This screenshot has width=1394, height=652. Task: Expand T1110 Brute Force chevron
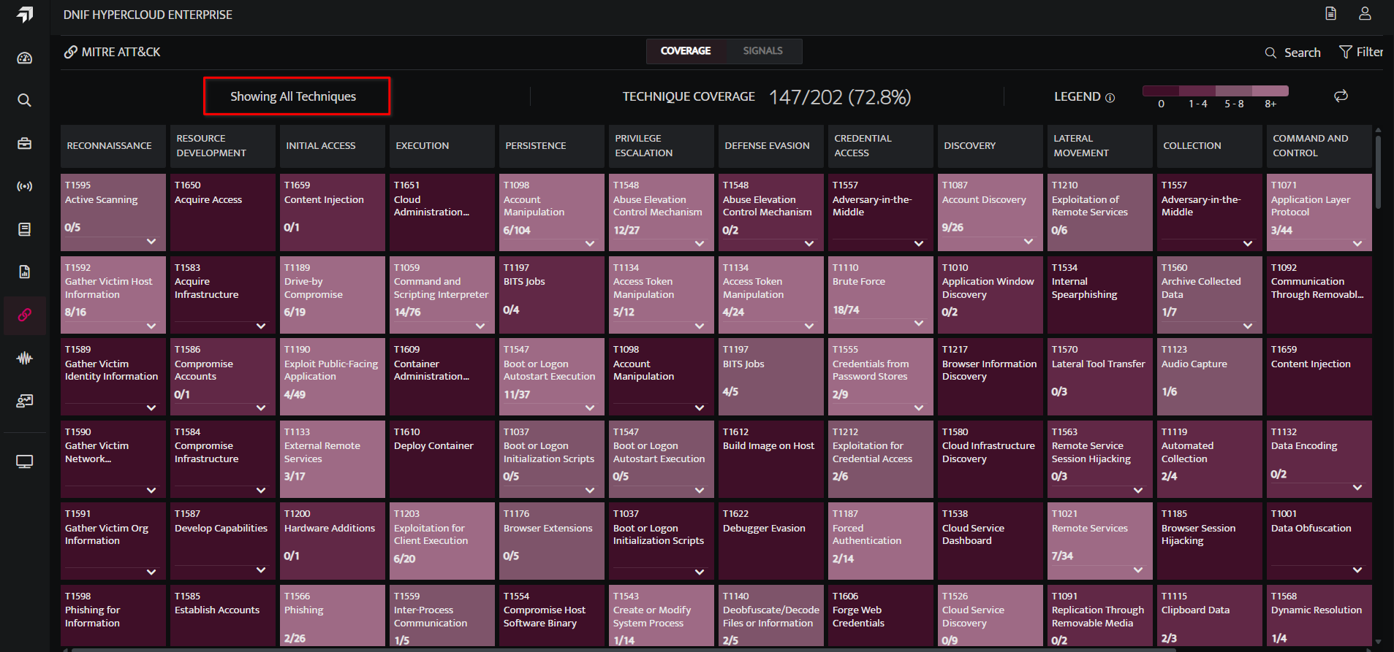coord(919,323)
